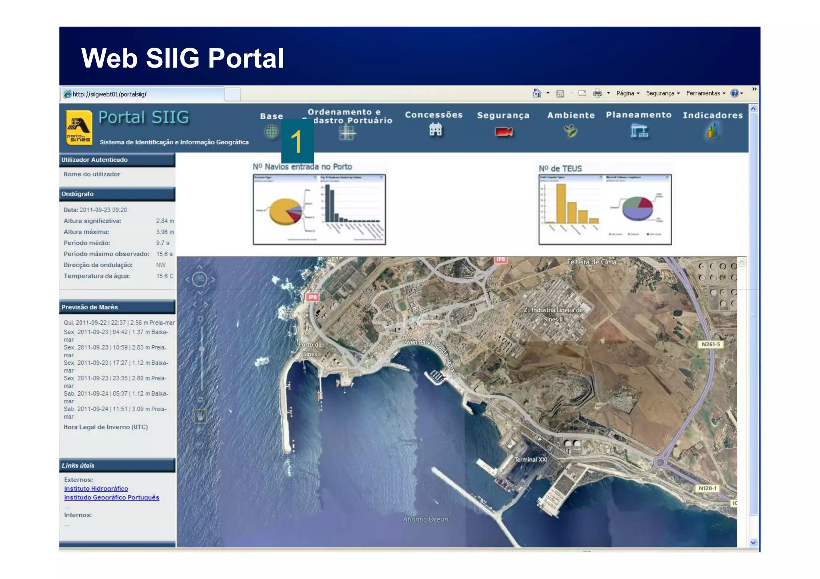Screen dimensions: 820x579
Task: Click the 'Temperatura da água:' row
Action: (119, 276)
